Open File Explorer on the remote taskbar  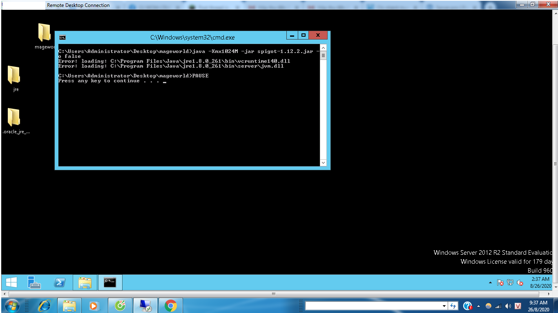pyautogui.click(x=85, y=282)
